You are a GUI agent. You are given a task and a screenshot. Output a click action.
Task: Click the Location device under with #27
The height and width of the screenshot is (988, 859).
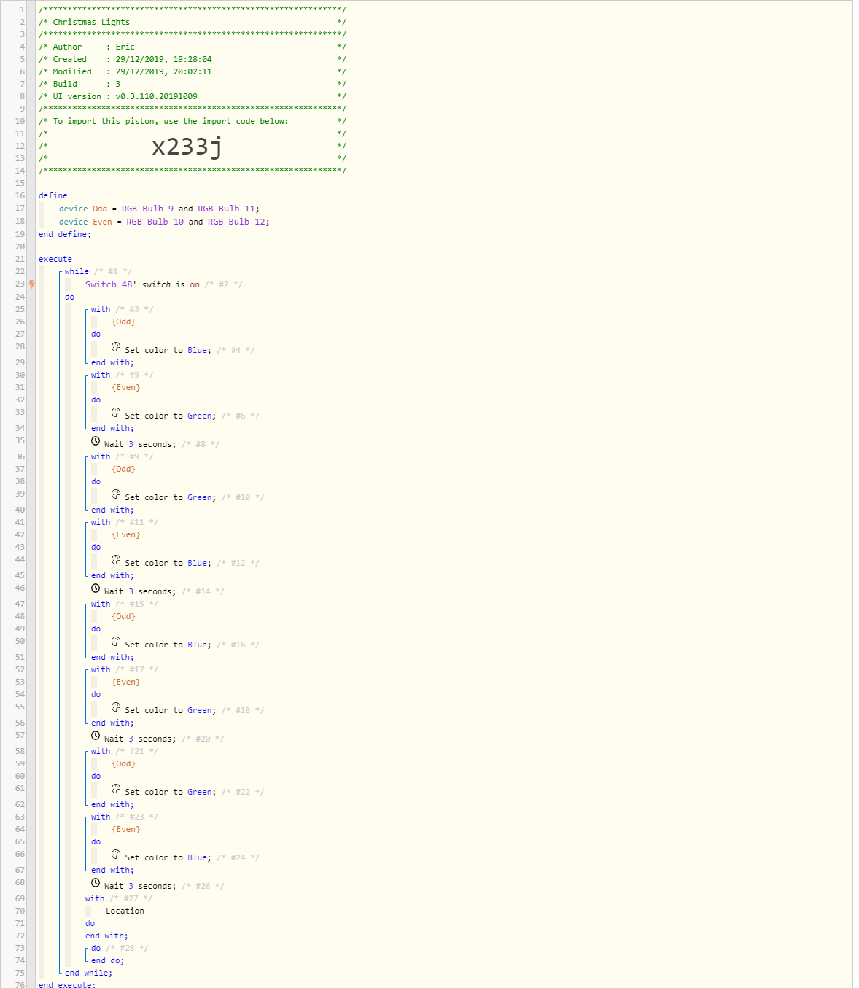click(x=125, y=911)
